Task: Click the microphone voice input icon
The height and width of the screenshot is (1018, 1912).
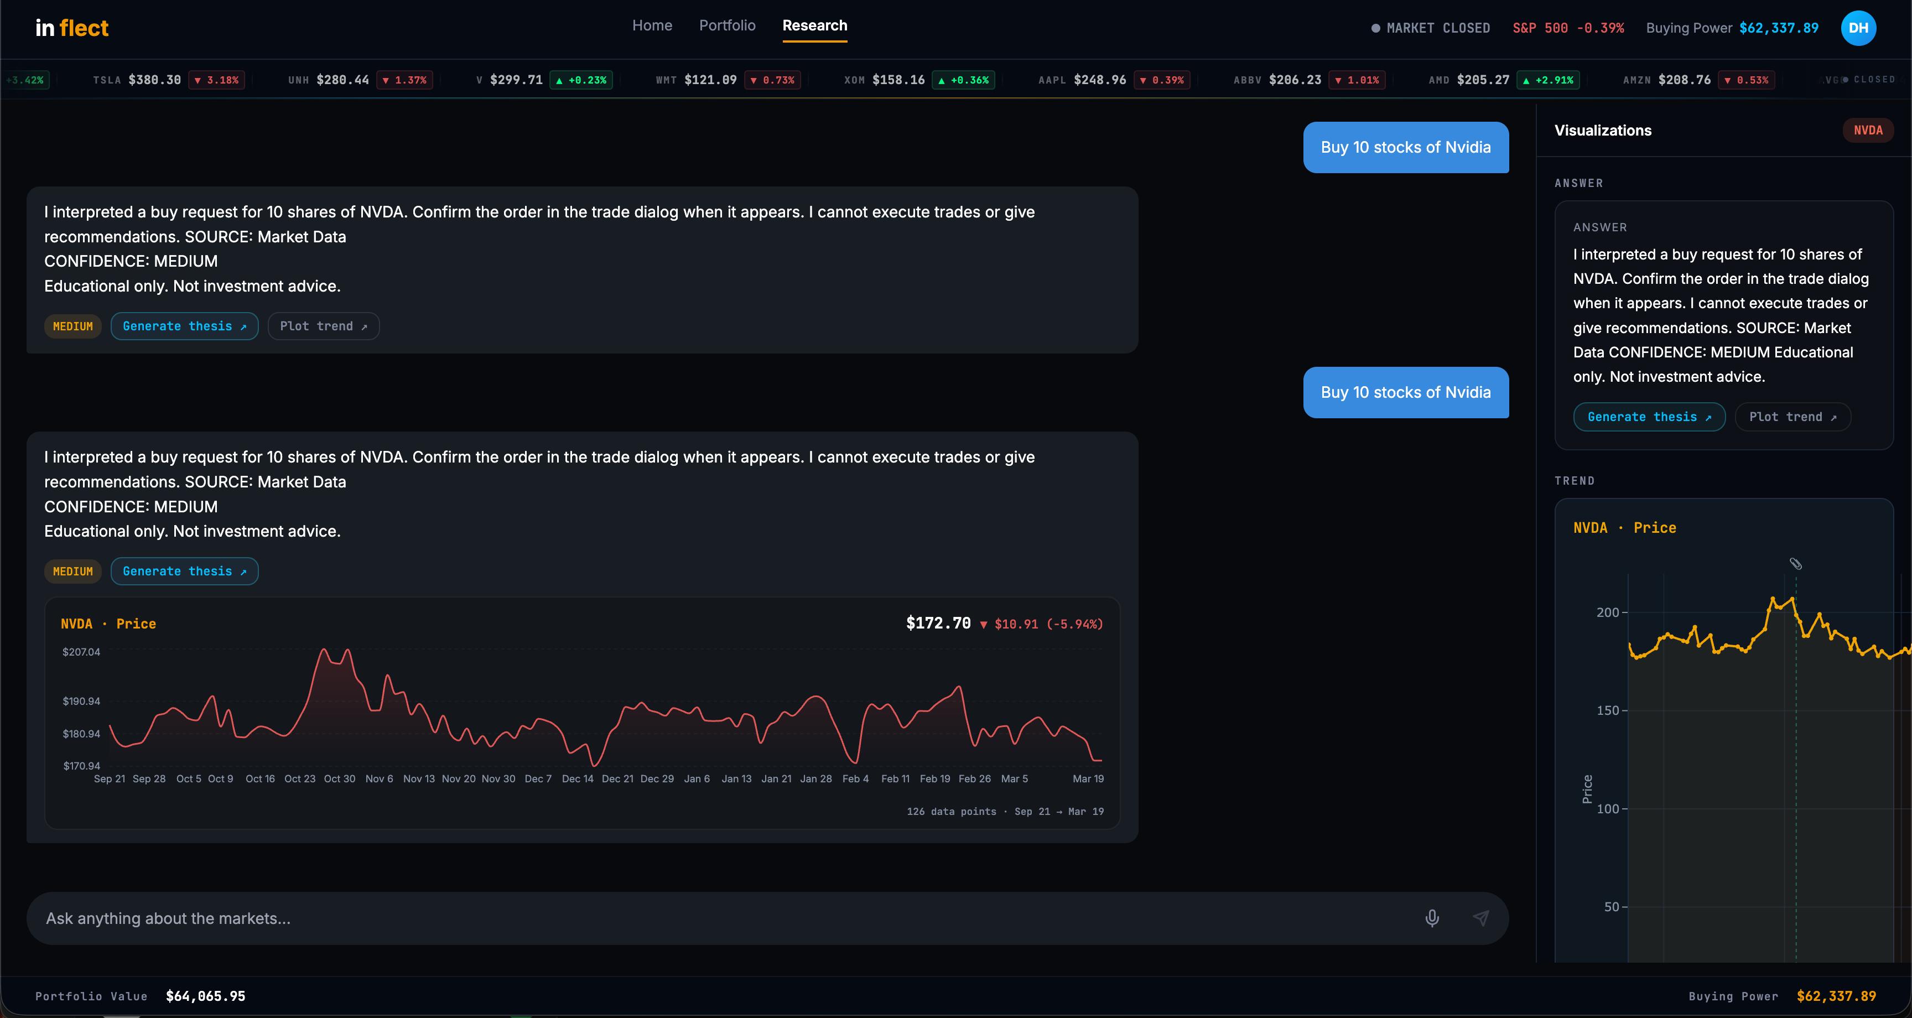Action: point(1432,918)
